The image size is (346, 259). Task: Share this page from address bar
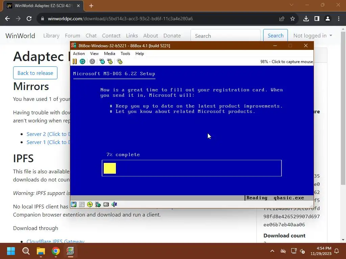click(282, 19)
